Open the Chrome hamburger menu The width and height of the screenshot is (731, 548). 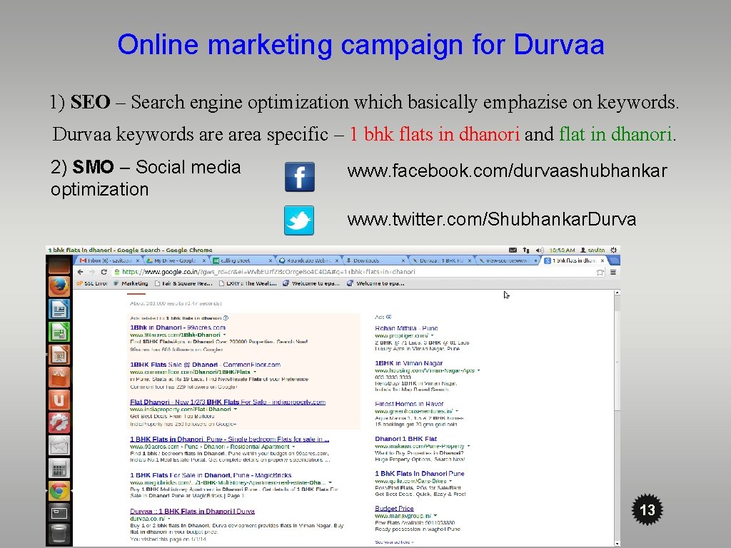pyautogui.click(x=613, y=272)
